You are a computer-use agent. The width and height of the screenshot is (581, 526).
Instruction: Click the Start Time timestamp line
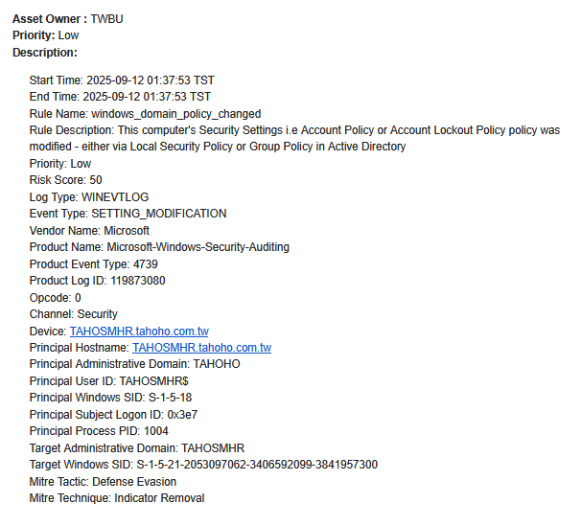[120, 80]
